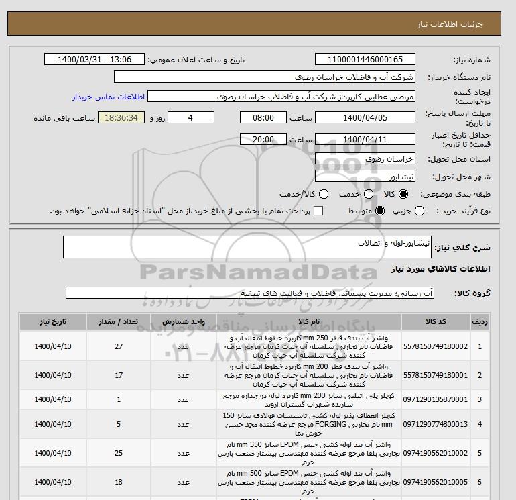Click the delivery city نیشابور field
Viewport: 516px width, 500px height.
click(365, 177)
